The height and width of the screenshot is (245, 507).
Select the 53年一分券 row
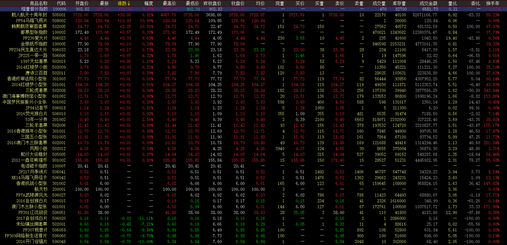(x=253, y=119)
